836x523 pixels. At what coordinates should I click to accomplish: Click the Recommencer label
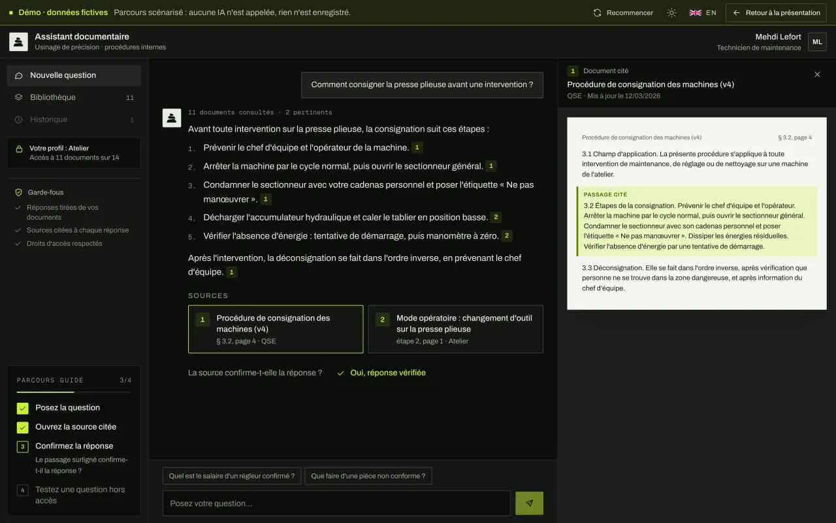[x=630, y=12]
